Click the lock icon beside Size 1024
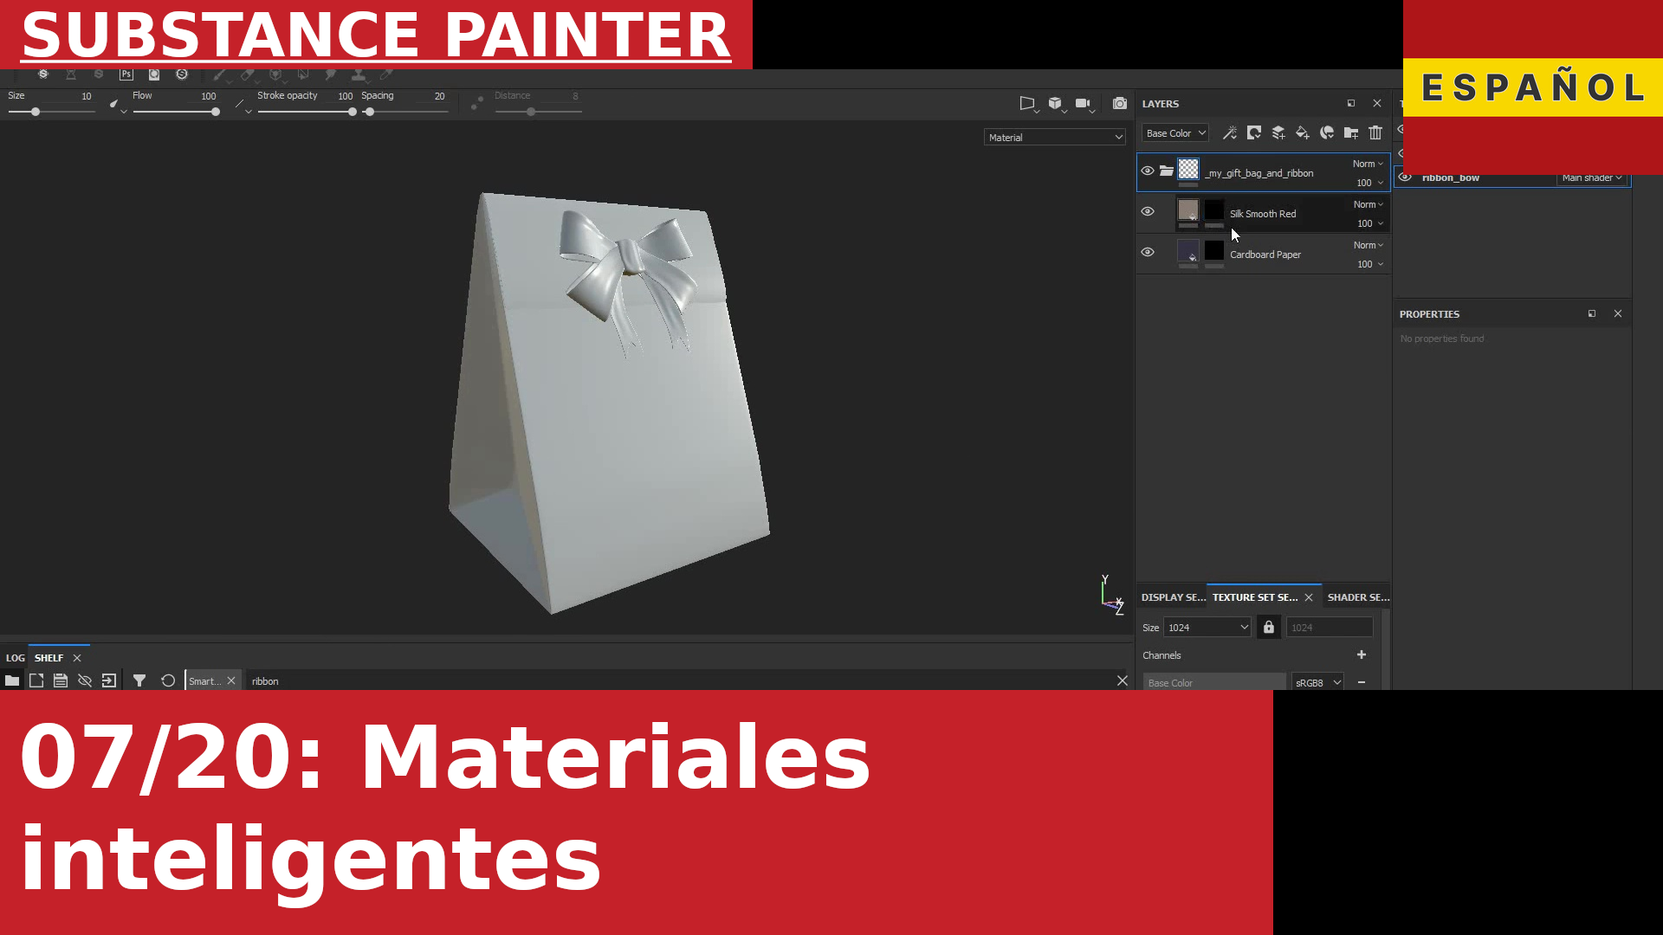 [x=1269, y=627]
